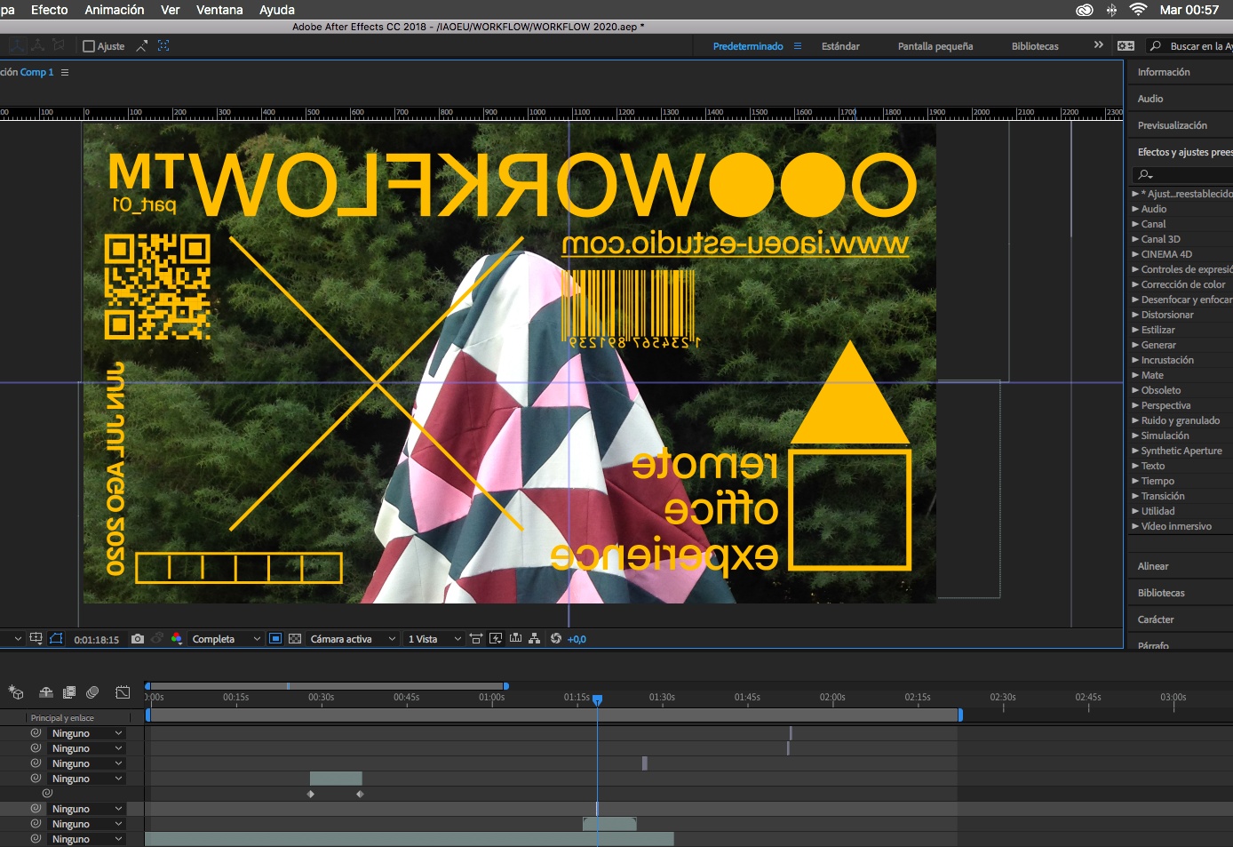Open the composition flowchart icon
Viewport: 1233px width, 847px height.
pyautogui.click(x=535, y=638)
